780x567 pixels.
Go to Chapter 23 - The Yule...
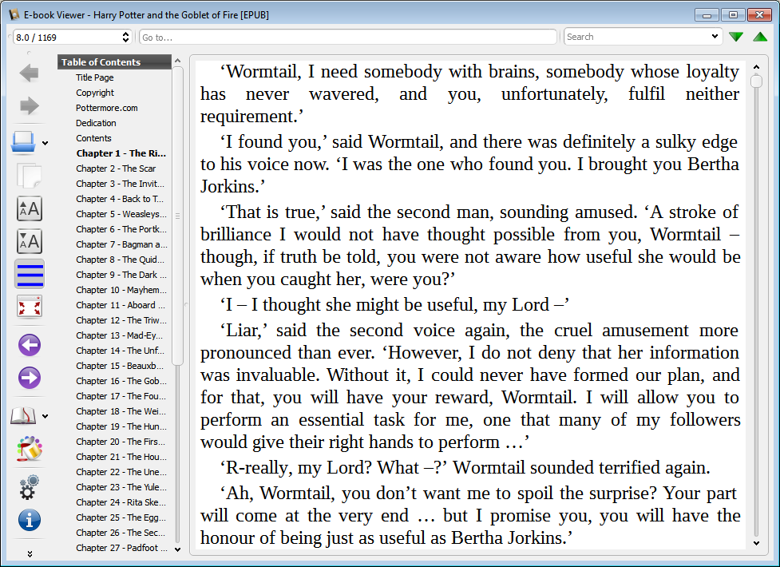point(121,487)
